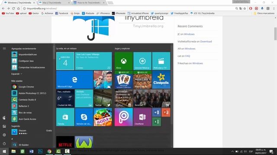This screenshot has height=155, width=277.
Task: Click the Start menu hamburger icon
Action: [4, 48]
